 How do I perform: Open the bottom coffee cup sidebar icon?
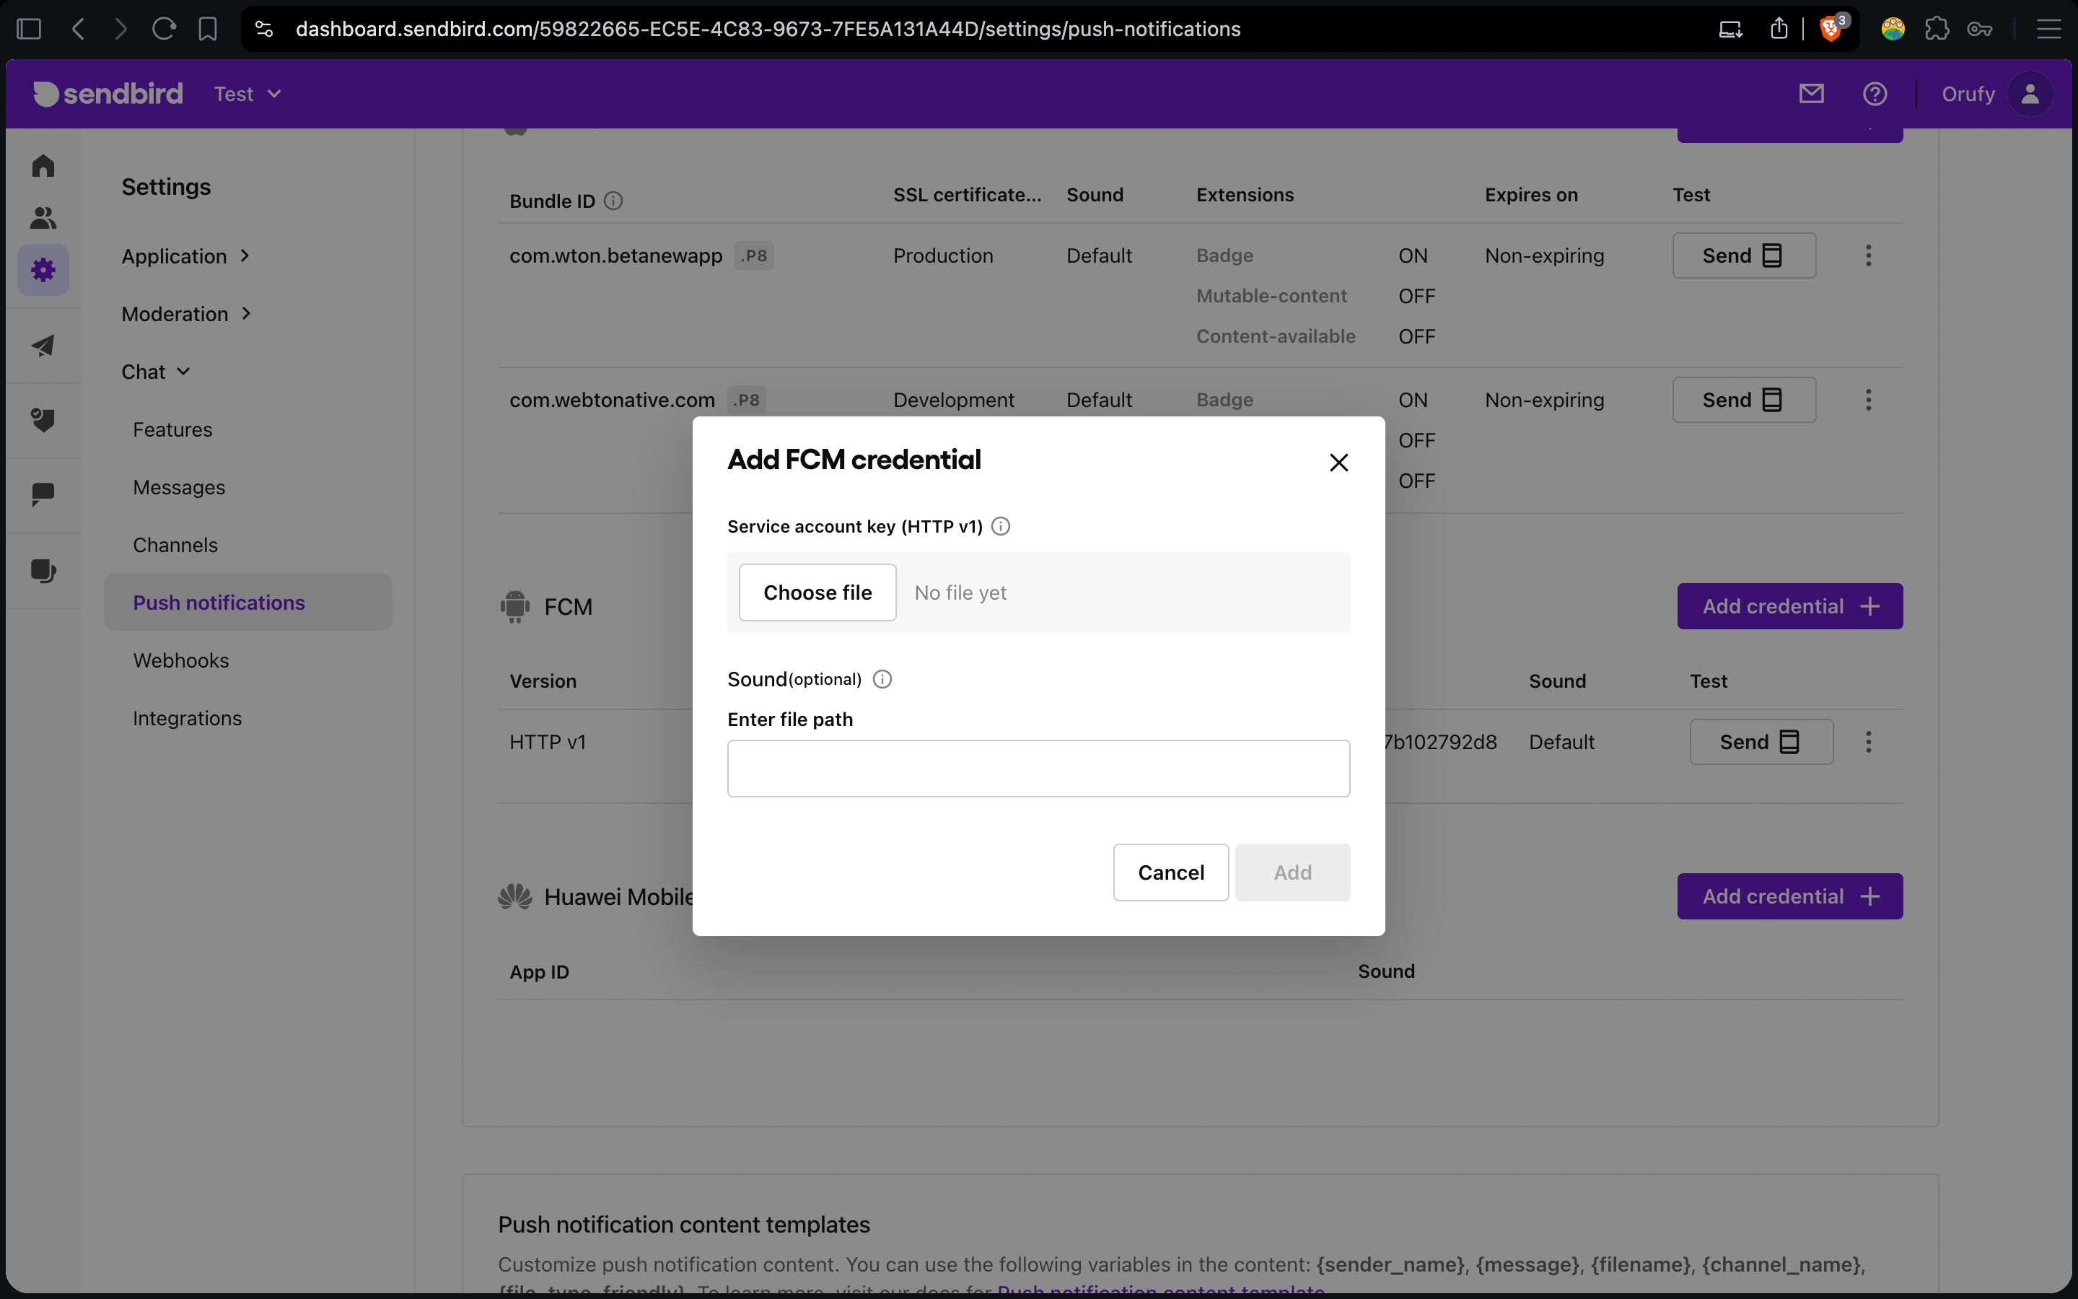43,570
